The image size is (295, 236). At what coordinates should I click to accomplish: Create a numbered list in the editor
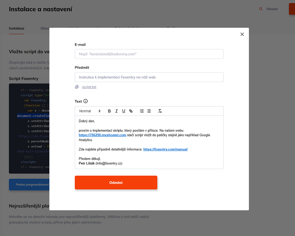[142, 111]
